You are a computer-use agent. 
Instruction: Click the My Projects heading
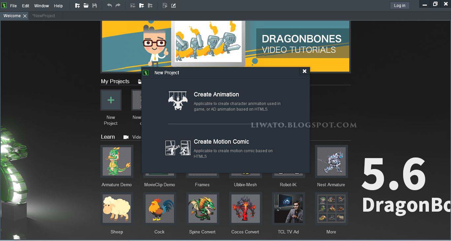[x=115, y=82]
